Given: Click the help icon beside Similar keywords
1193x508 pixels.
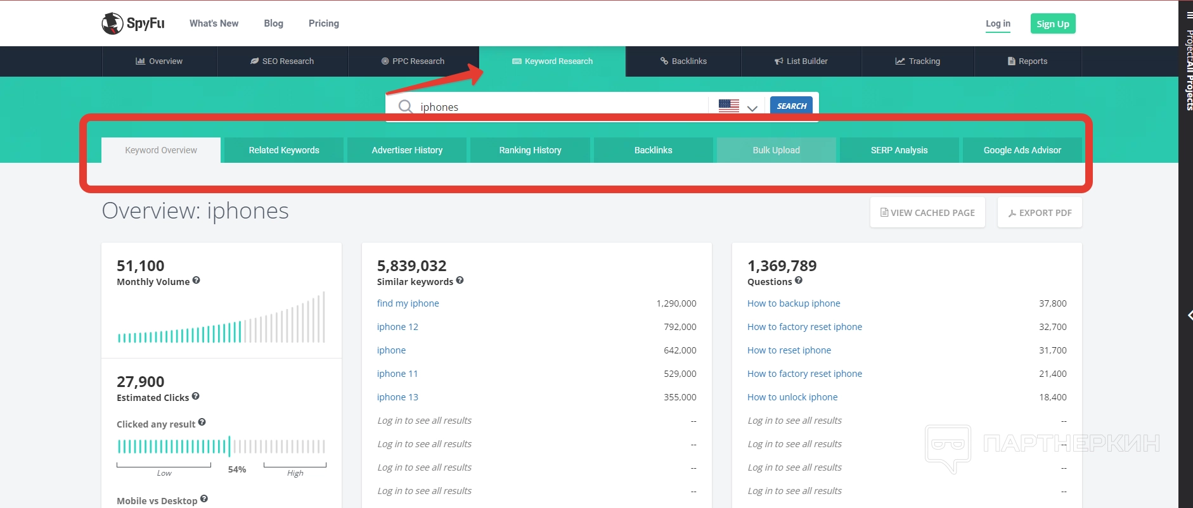Looking at the screenshot, I should tap(460, 281).
